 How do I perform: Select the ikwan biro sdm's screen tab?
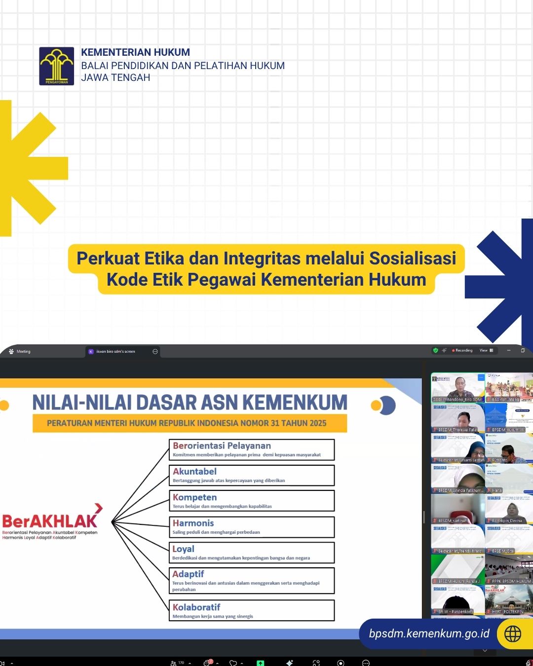click(x=115, y=351)
